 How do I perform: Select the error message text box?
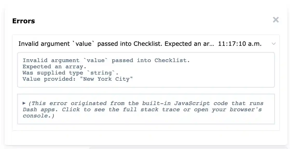pos(146,70)
